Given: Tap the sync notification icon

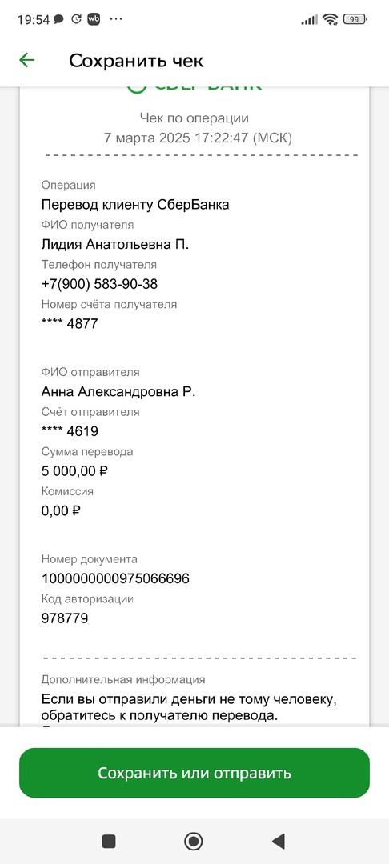Looking at the screenshot, I should click(x=77, y=19).
